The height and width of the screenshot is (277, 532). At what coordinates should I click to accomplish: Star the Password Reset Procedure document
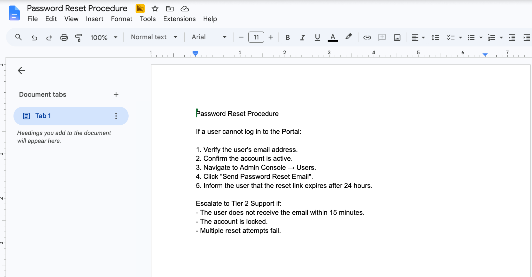(155, 9)
